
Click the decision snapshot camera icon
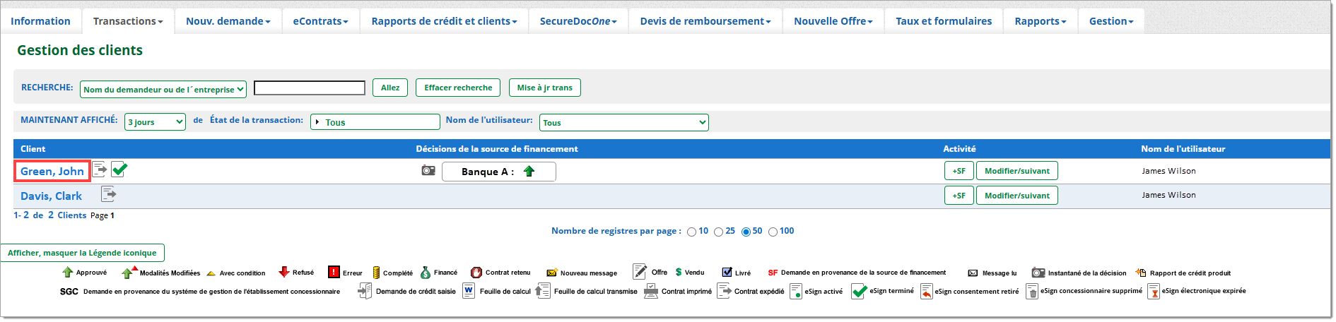(x=428, y=171)
